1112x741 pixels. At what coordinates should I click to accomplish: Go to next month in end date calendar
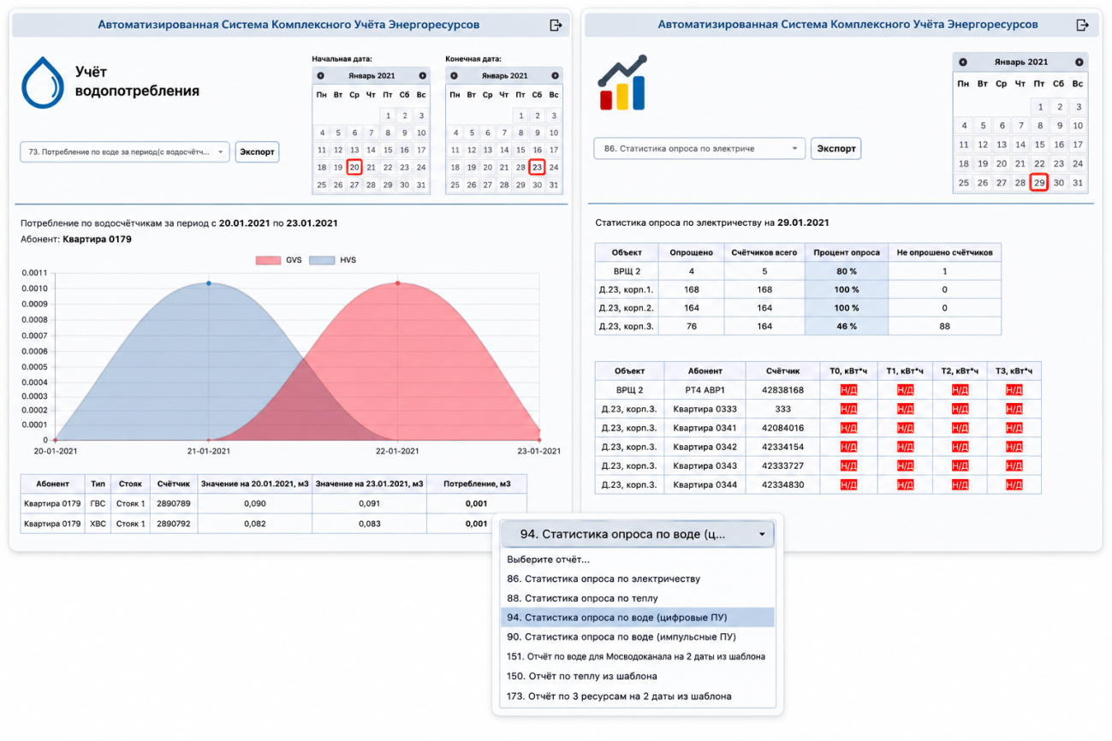click(555, 76)
